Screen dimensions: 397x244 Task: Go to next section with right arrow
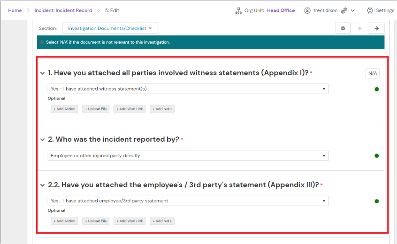376,28
